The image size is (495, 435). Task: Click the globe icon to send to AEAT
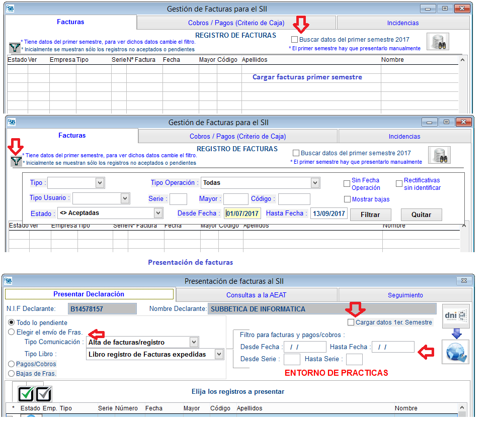[x=455, y=352]
